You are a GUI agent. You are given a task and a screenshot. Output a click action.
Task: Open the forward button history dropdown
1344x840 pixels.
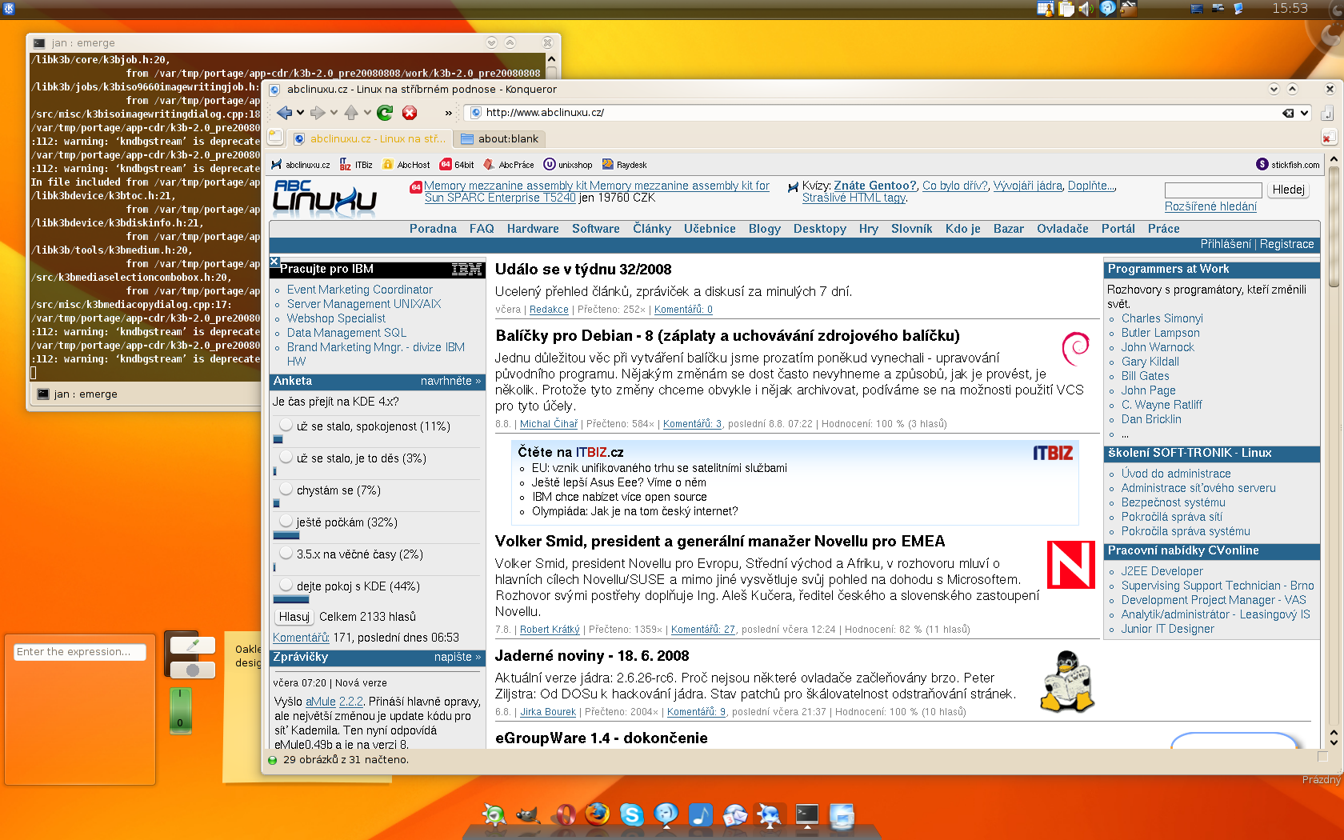click(334, 113)
